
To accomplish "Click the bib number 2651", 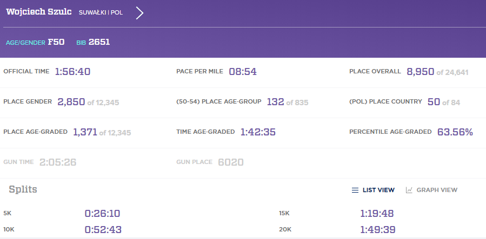I will (99, 42).
